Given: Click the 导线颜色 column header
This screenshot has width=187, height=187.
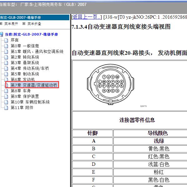Looking at the screenshot, I should pyautogui.click(x=157, y=133).
